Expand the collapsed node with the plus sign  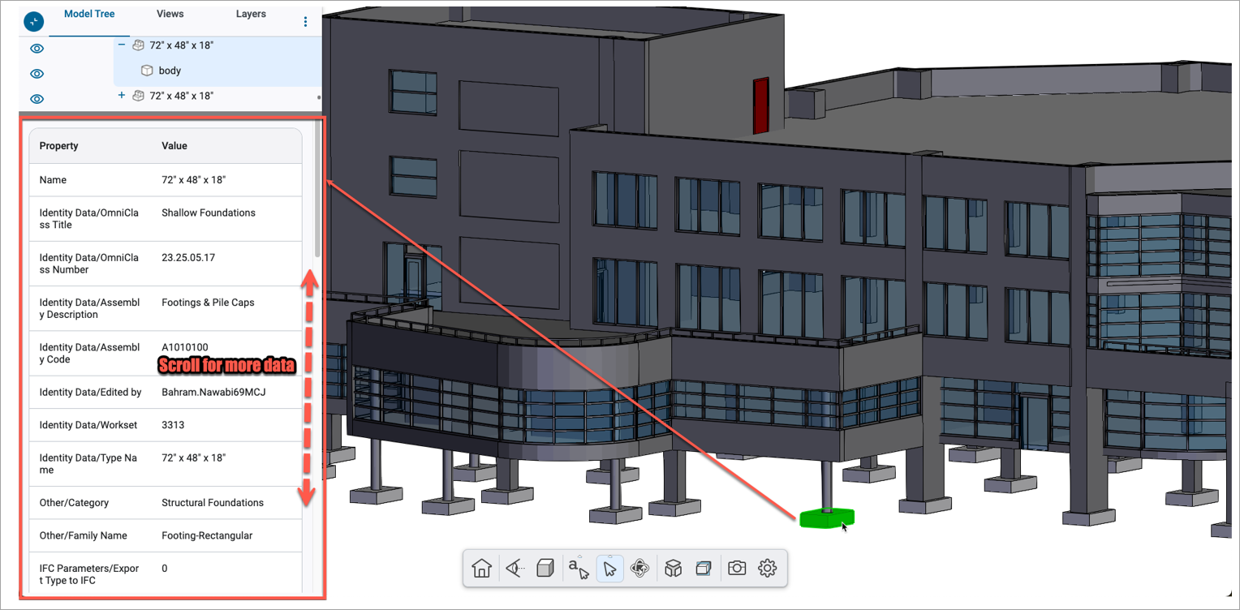coord(122,96)
